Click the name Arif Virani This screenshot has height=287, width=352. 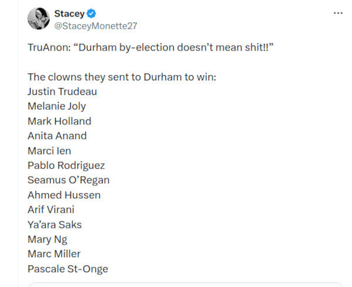[51, 210]
